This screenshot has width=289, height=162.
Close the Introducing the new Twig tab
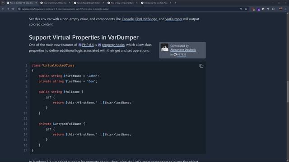point(170,3)
